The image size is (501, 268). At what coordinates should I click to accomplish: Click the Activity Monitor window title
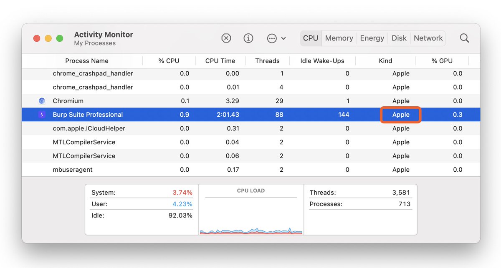tap(104, 35)
